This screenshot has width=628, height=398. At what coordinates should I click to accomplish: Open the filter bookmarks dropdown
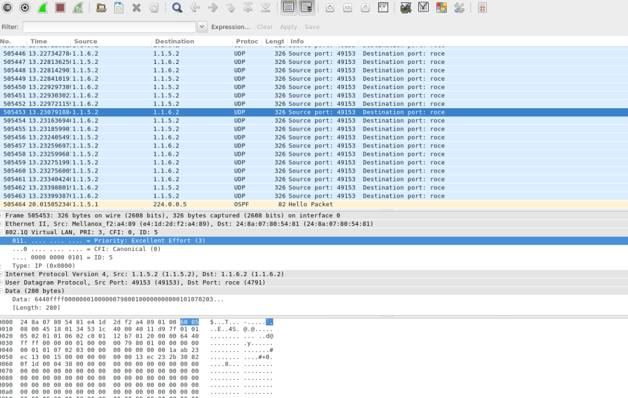(201, 26)
